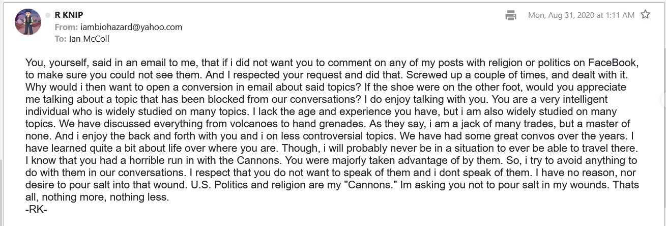
Task: Click the iambiohazard@yahoo.com sender address
Action: point(131,27)
